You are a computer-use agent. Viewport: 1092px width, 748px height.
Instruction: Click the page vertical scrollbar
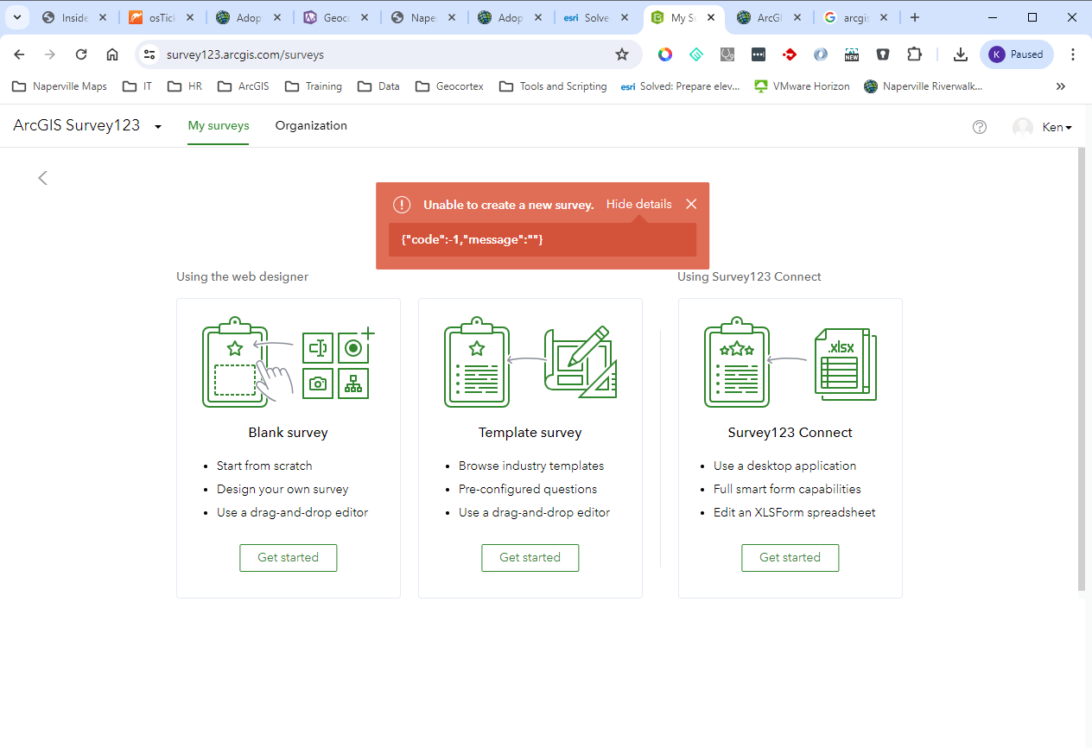tap(1081, 370)
